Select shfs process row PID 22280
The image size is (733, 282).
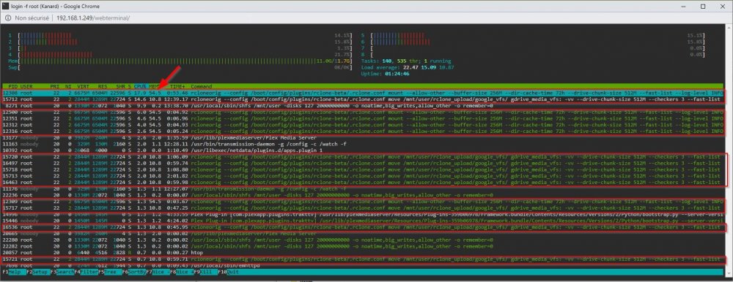[363, 240]
